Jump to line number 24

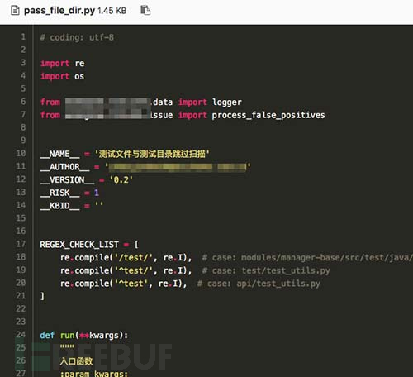(x=21, y=335)
